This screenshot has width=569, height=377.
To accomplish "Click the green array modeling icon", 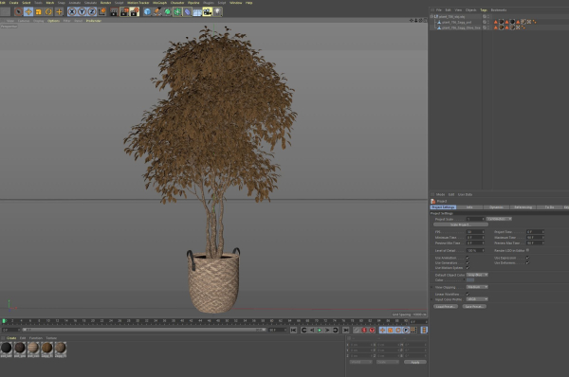I will click(177, 12).
